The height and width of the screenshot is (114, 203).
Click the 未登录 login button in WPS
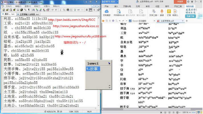[x=180, y=1]
